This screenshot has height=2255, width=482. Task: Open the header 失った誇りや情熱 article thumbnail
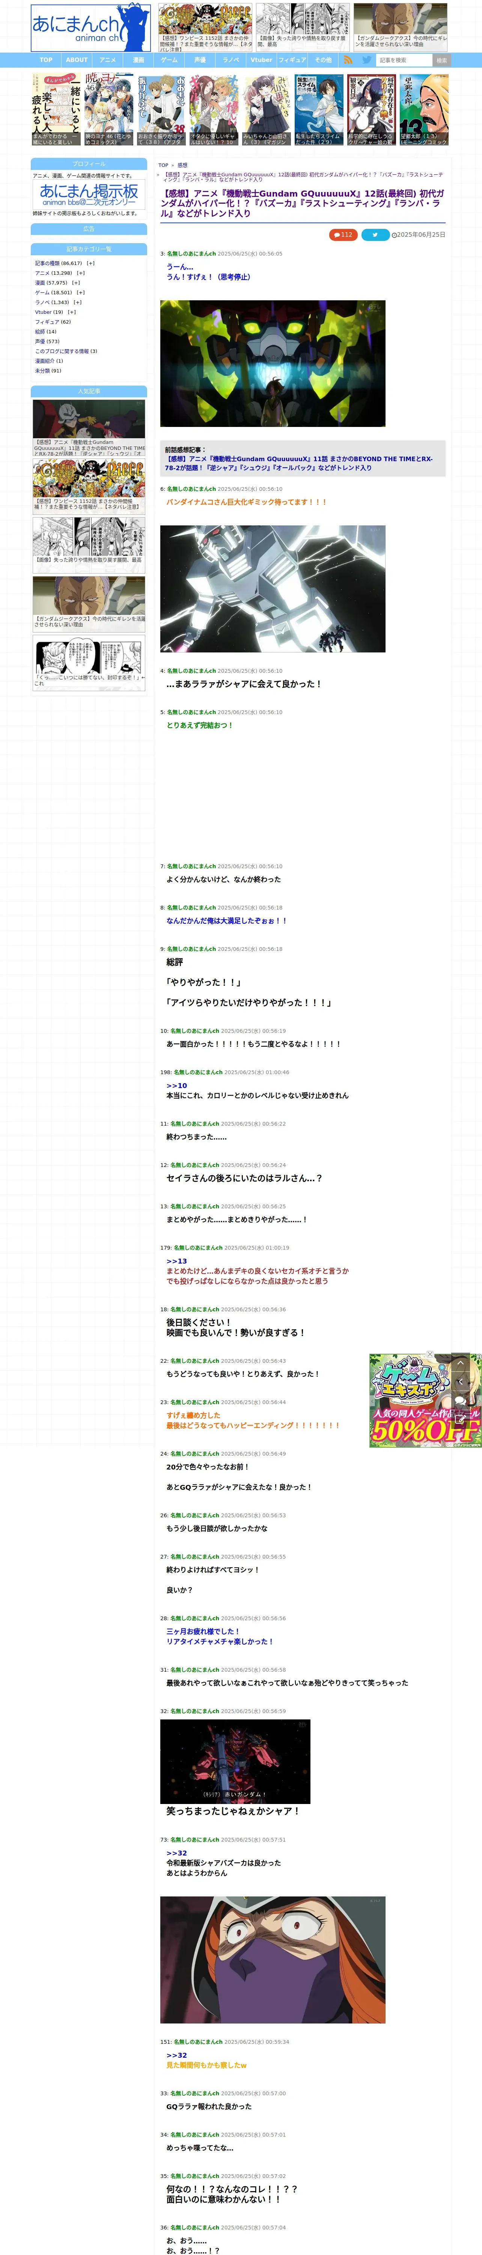tap(302, 27)
